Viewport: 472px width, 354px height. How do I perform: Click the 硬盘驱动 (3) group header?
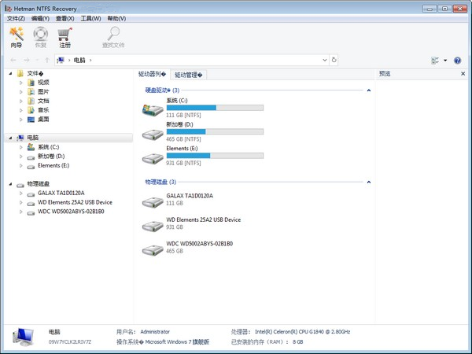click(162, 90)
